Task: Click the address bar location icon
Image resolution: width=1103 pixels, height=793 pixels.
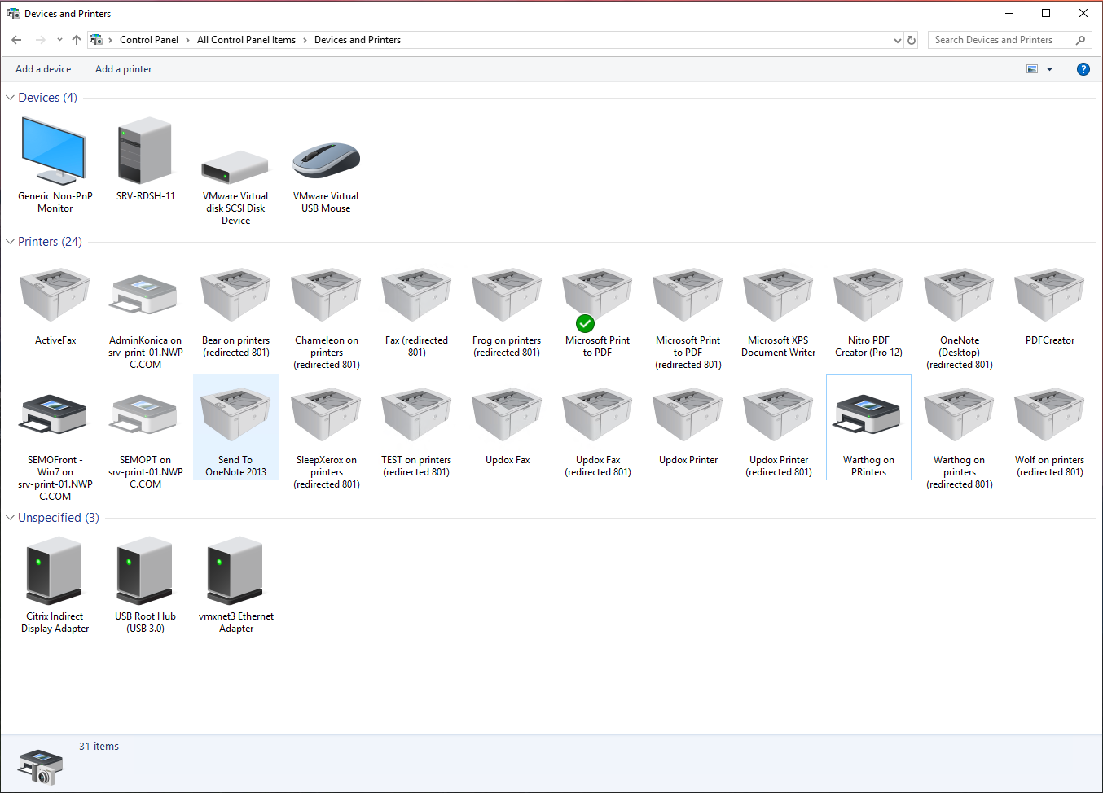Action: [x=96, y=40]
